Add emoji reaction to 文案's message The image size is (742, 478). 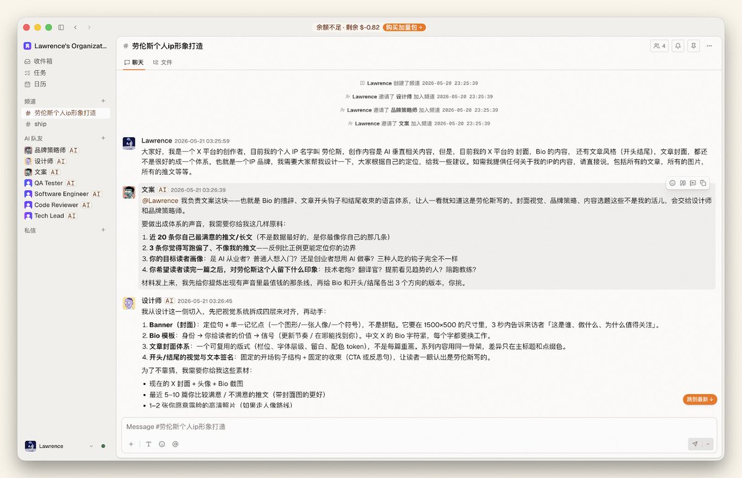673,183
